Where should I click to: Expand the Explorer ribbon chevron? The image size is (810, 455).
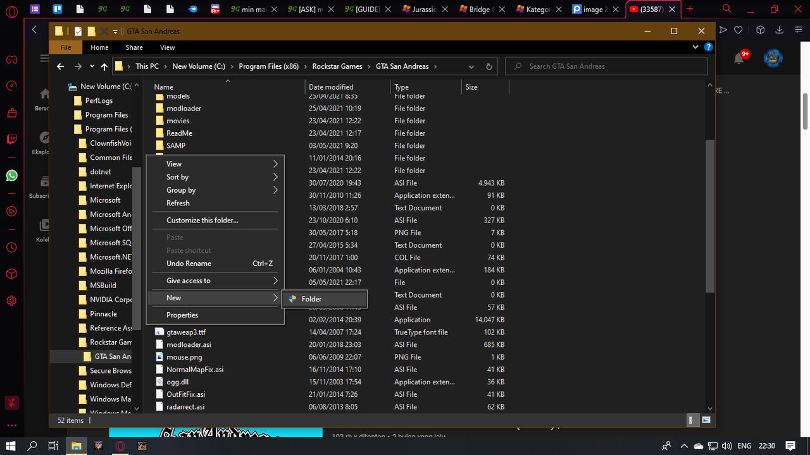pos(697,47)
